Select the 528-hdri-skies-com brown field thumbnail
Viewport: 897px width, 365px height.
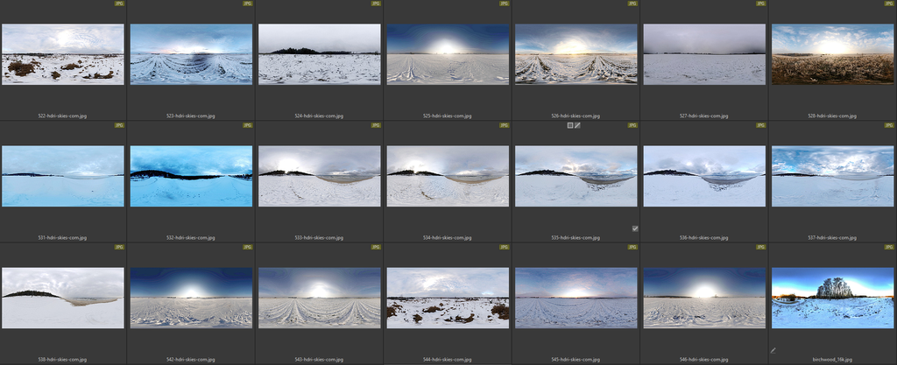[832, 53]
